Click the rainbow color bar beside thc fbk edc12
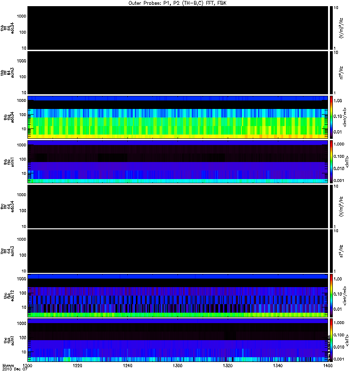 coord(331,295)
